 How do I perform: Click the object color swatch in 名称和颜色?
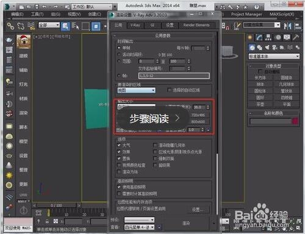295,121
